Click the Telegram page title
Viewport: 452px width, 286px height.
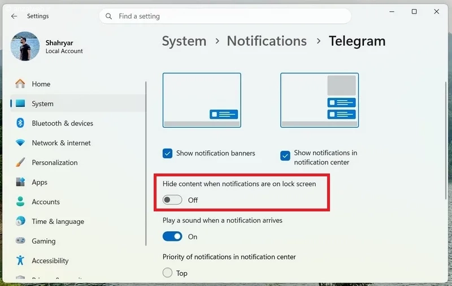point(357,41)
